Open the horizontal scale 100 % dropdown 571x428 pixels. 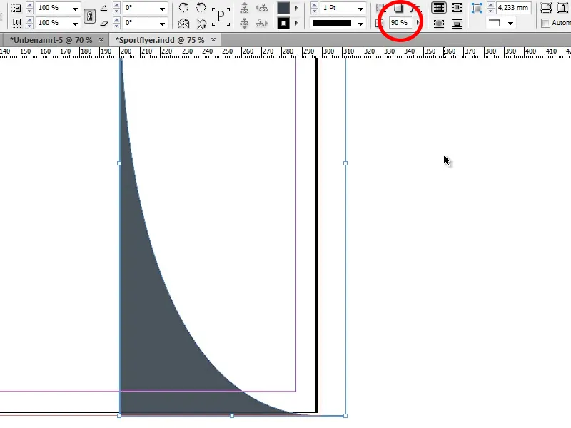75,9
